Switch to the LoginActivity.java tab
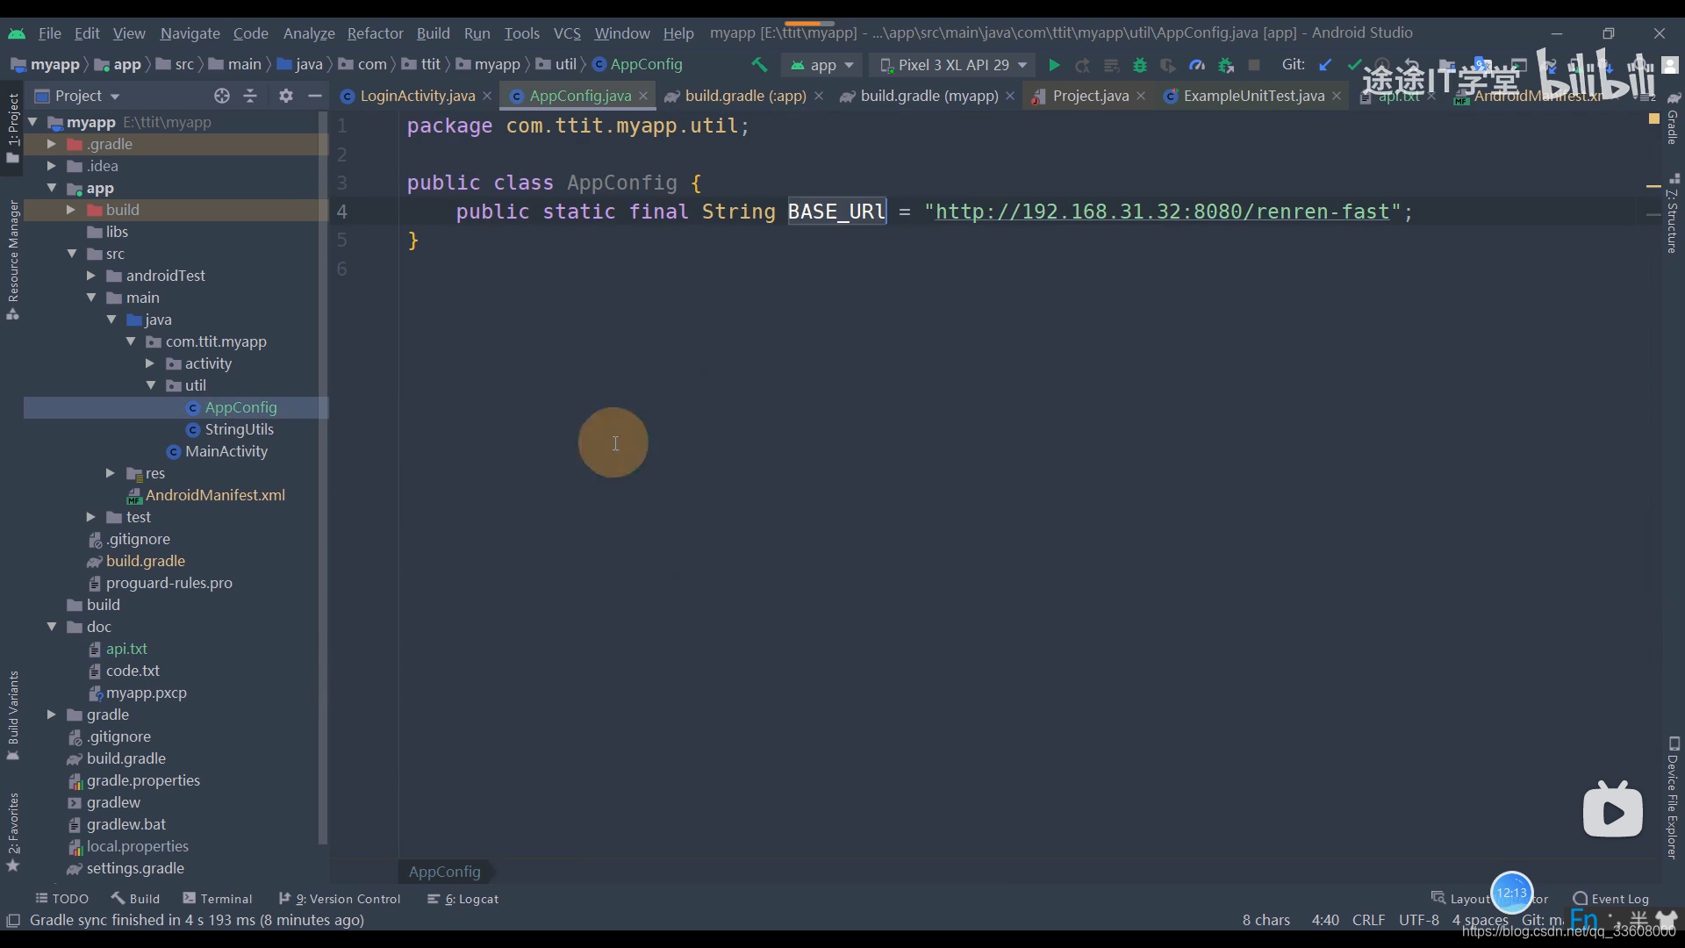This screenshot has width=1685, height=948. pyautogui.click(x=417, y=96)
